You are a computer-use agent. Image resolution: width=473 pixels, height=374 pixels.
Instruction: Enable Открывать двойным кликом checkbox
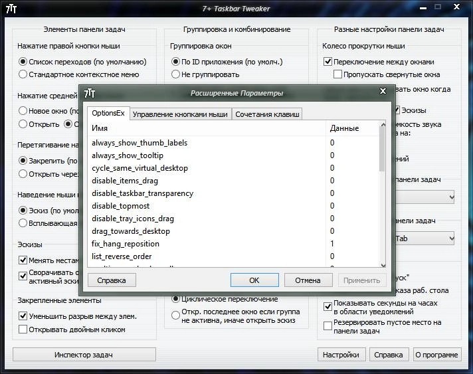tap(23, 329)
